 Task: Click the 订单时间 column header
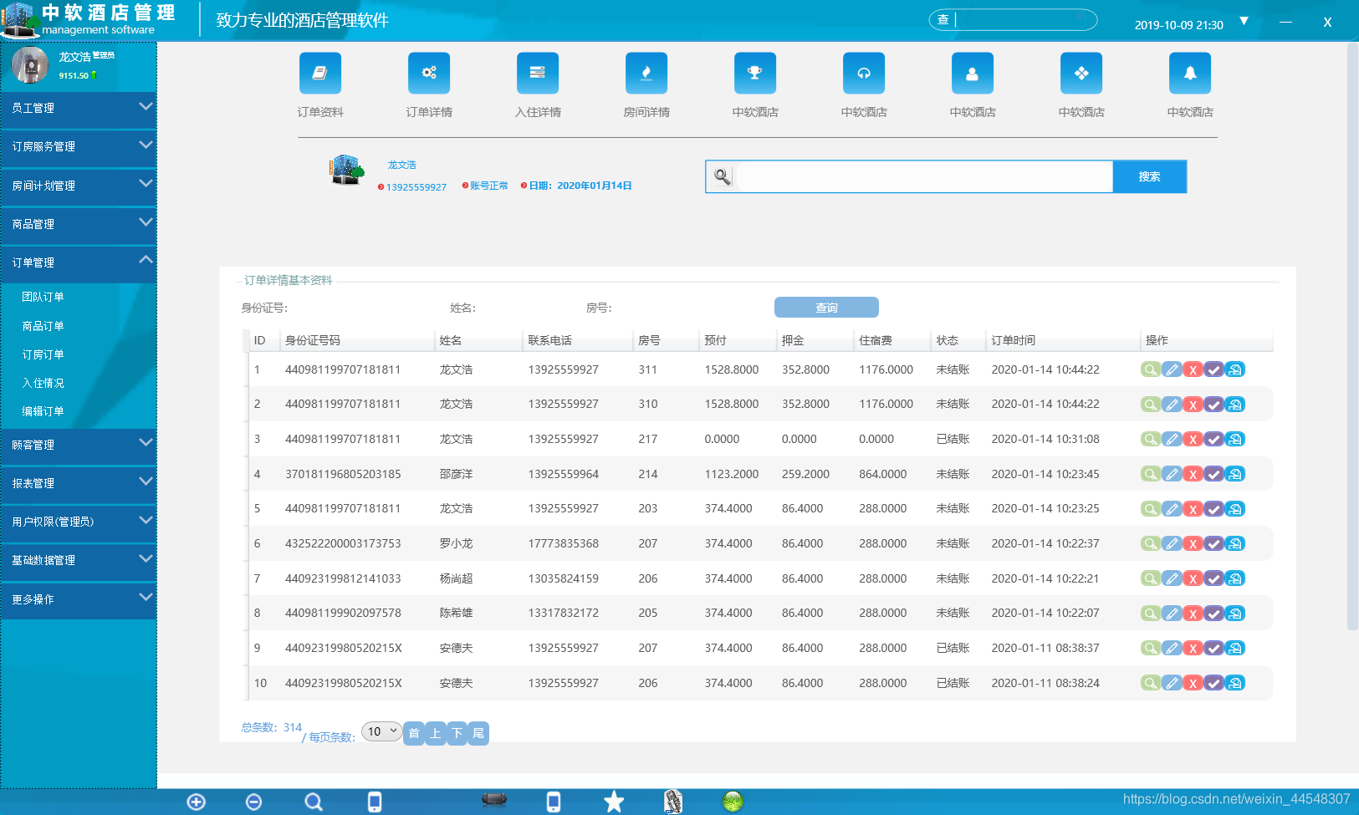pyautogui.click(x=1013, y=340)
